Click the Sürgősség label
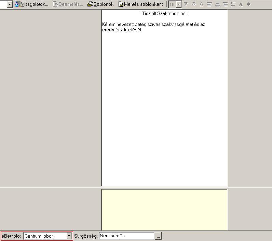The image size is (272, 241). pyautogui.click(x=86, y=236)
